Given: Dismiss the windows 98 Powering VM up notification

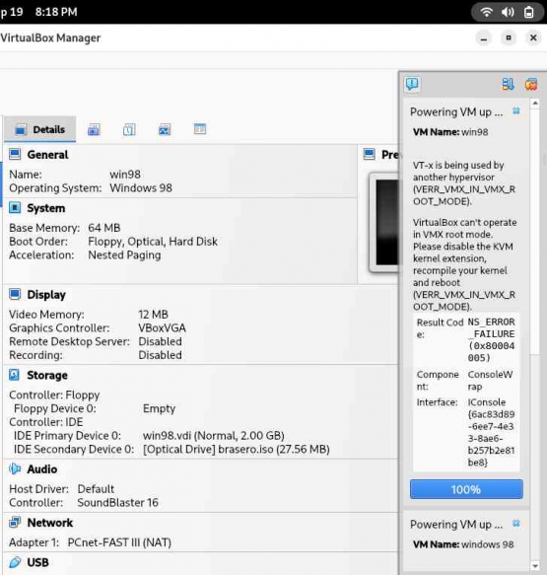Looking at the screenshot, I should (x=516, y=524).
